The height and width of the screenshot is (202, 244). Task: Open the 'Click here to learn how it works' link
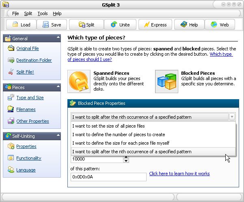(x=179, y=174)
